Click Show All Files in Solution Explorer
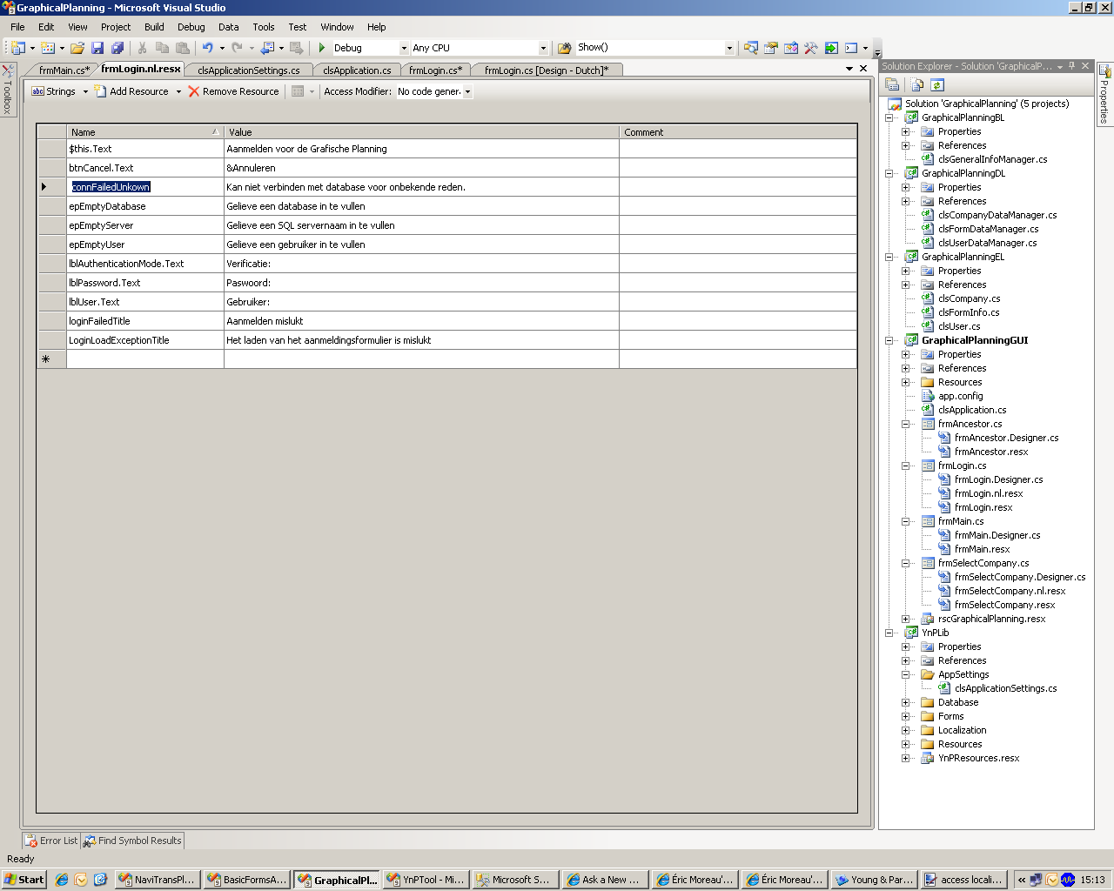Screen dimensions: 1114x891 pos(916,84)
